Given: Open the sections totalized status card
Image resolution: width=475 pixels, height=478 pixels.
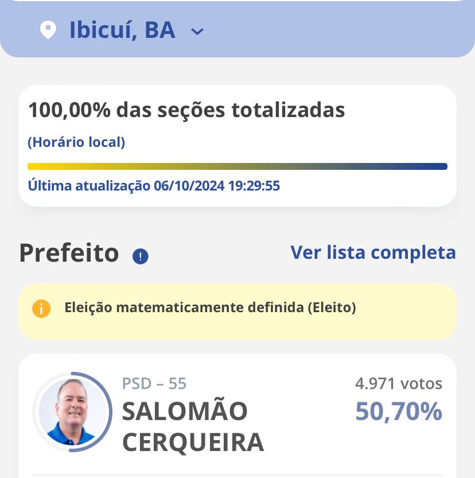Looking at the screenshot, I should pyautogui.click(x=237, y=146).
